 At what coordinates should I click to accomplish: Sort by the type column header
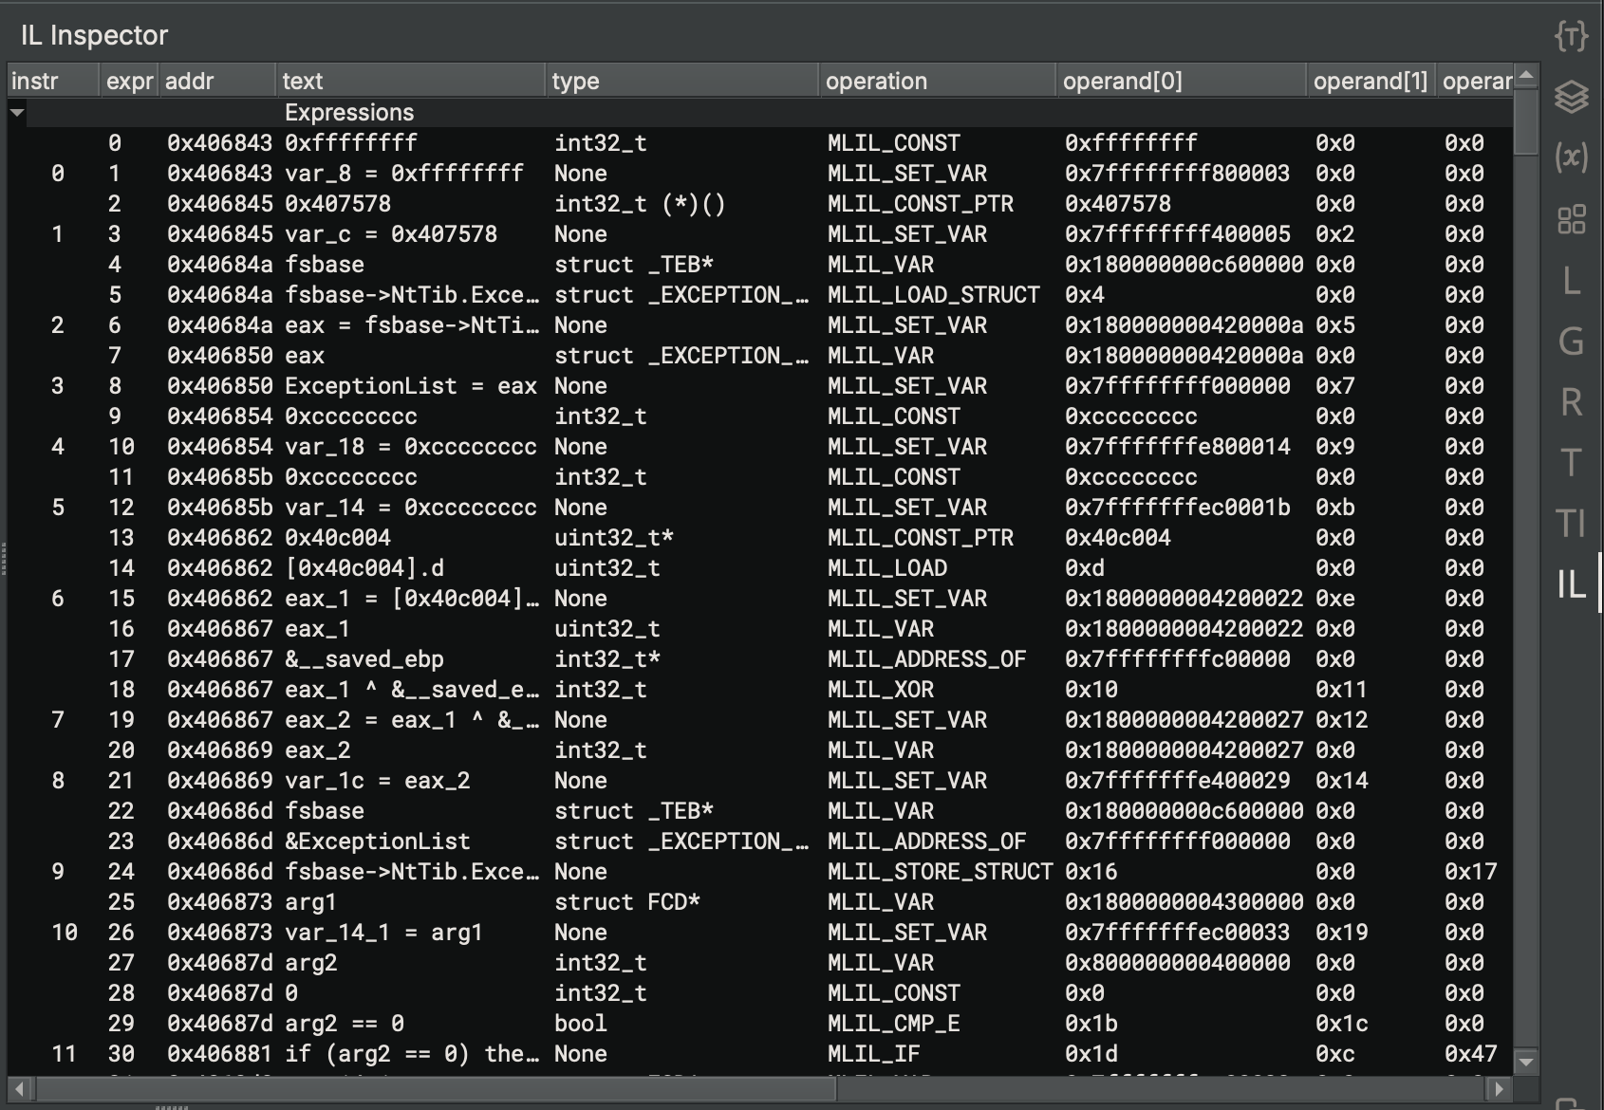[682, 81]
